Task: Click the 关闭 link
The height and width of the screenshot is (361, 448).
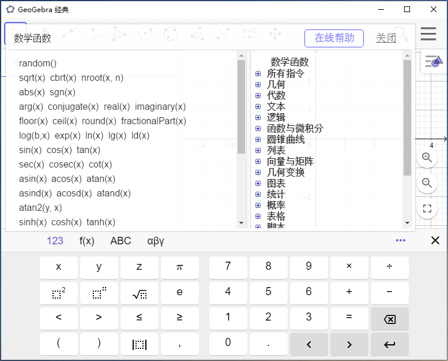Action: (x=386, y=38)
